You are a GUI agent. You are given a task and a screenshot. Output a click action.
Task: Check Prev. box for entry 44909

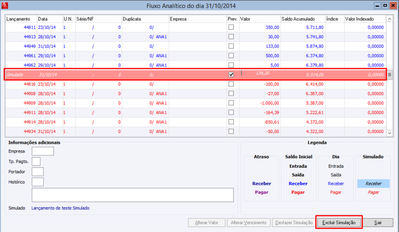pos(231,103)
